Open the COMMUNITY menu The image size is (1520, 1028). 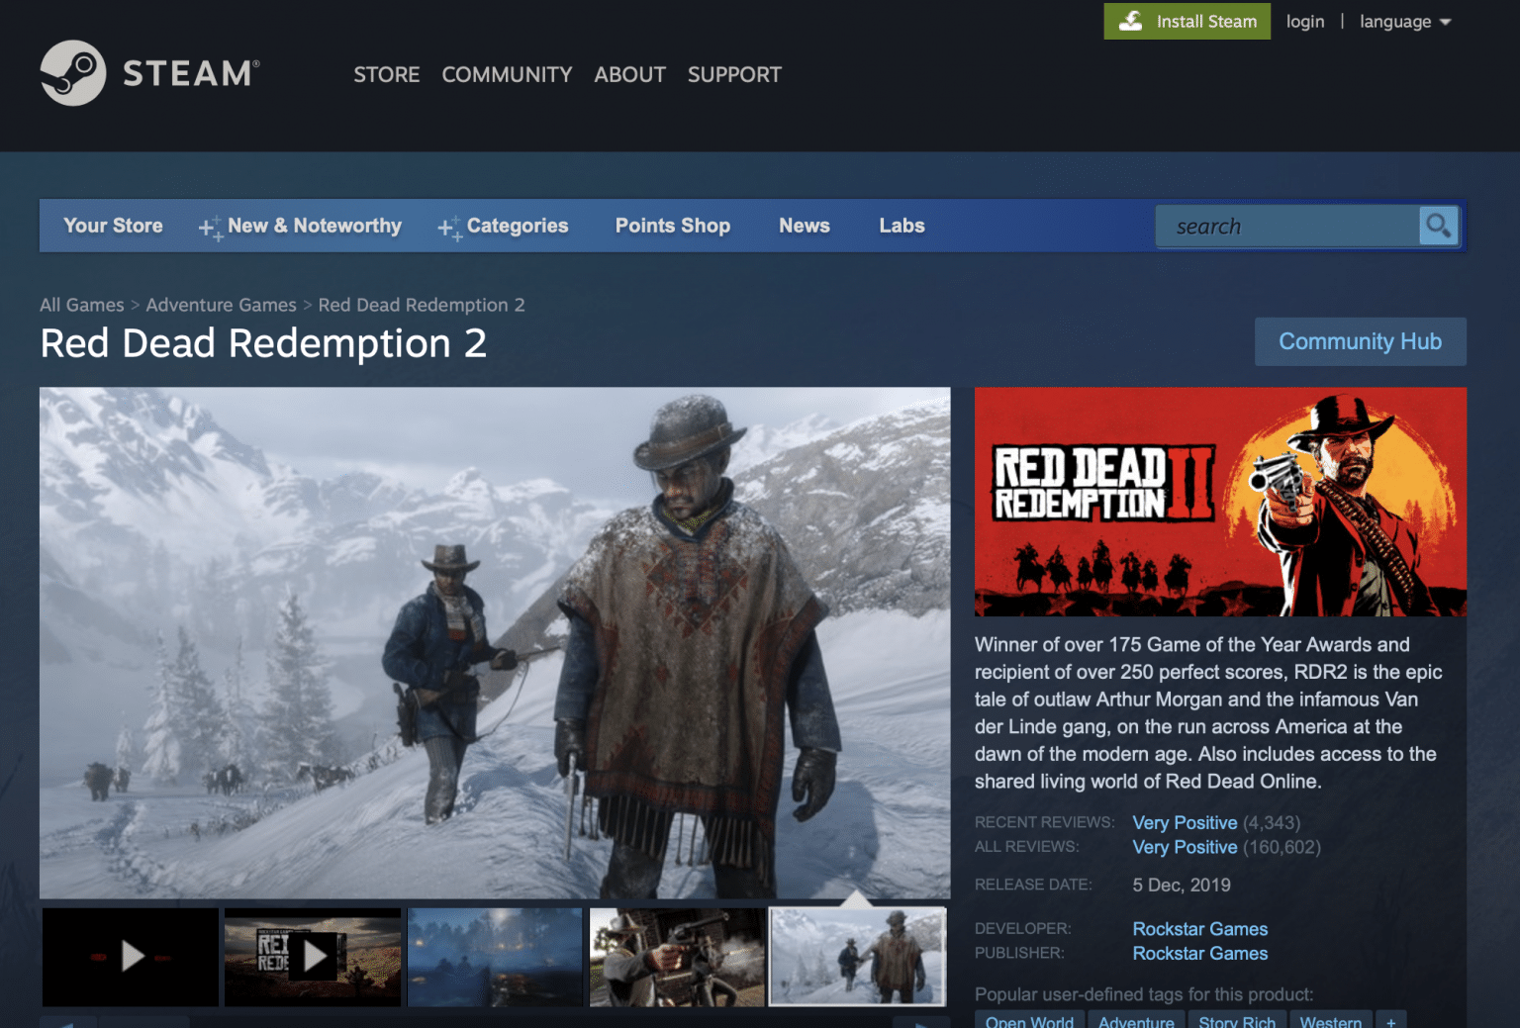tap(507, 74)
